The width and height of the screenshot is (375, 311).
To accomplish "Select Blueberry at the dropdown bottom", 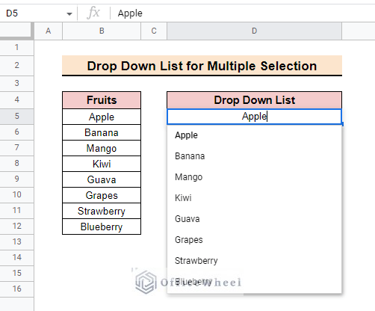I will 254,282.
